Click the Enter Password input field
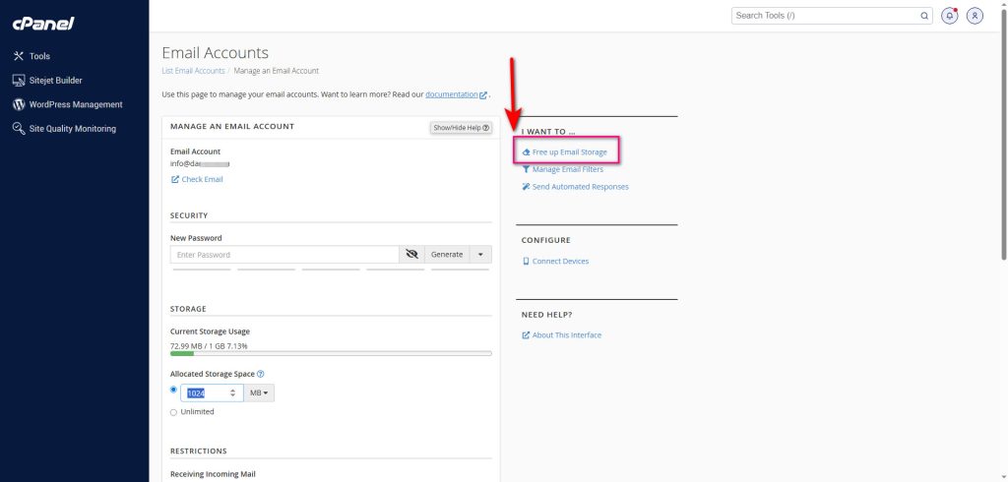 [283, 254]
